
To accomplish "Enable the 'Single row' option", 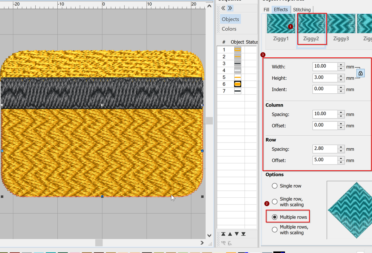I will [x=275, y=186].
